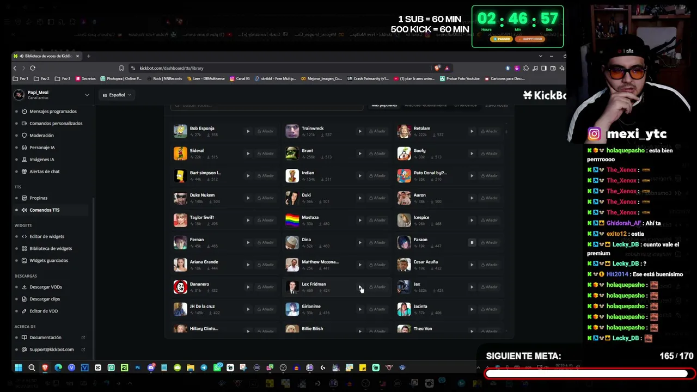
Task: Preview the Goofy voice
Action: pyautogui.click(x=472, y=154)
